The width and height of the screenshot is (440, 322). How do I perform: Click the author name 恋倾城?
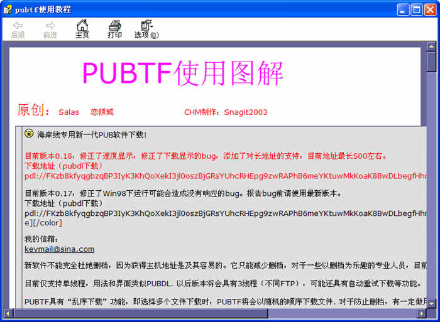pyautogui.click(x=102, y=112)
